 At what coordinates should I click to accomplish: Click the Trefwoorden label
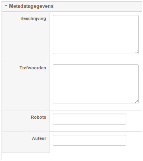pos(33,68)
